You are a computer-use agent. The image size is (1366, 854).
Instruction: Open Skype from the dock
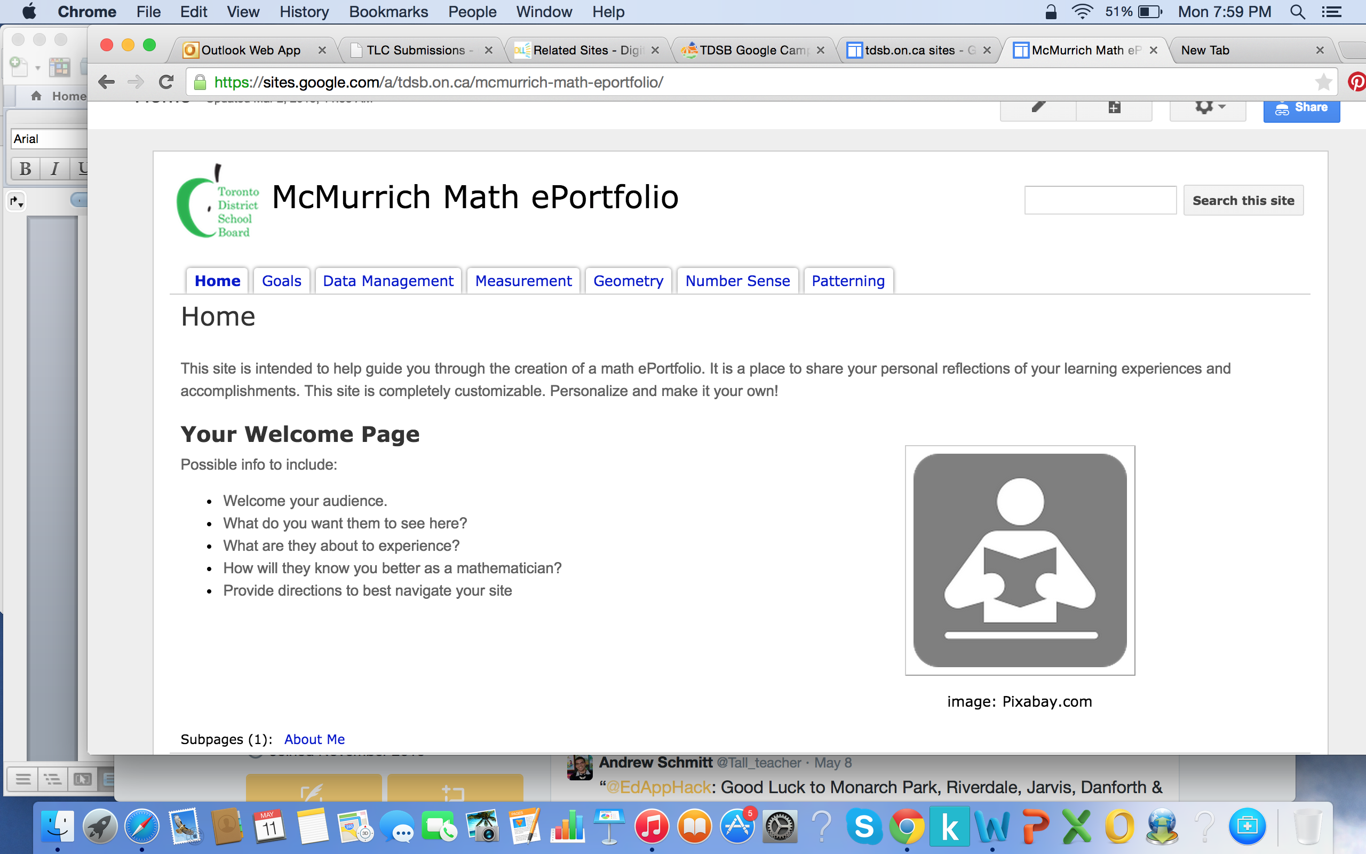[x=864, y=827]
